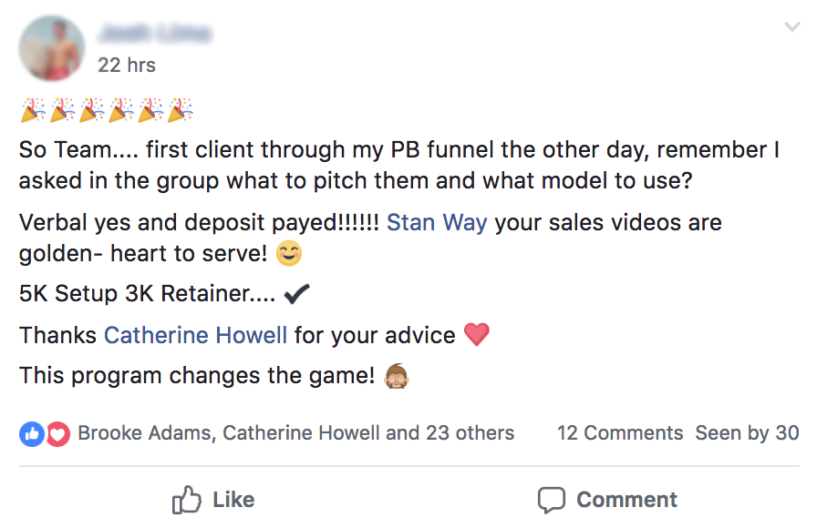Open the post options chevron menu
This screenshot has height=528, width=817.
pos(791,28)
